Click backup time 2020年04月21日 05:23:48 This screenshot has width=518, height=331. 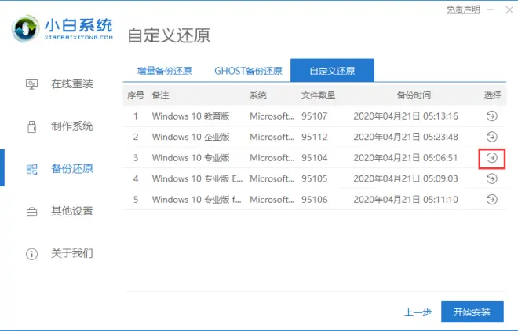coord(406,137)
